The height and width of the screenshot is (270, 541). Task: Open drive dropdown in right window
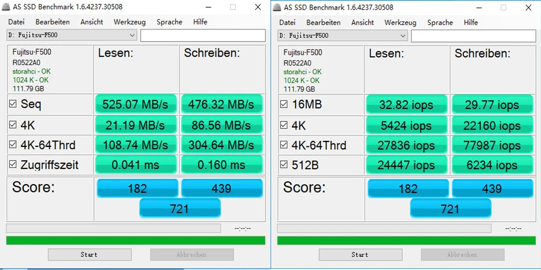click(x=342, y=35)
